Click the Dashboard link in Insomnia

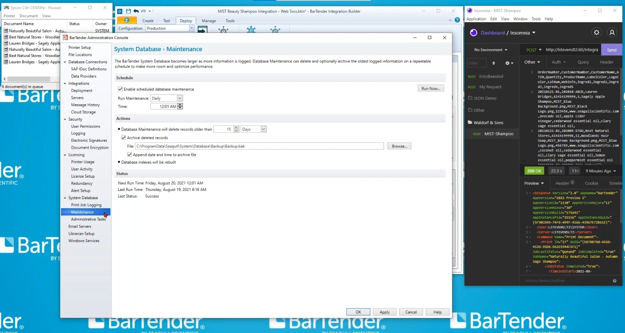click(493, 33)
